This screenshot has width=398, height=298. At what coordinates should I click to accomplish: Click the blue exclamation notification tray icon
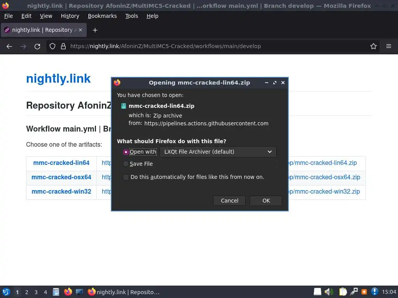click(x=374, y=292)
